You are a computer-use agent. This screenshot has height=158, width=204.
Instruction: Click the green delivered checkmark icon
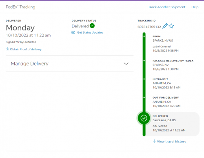point(92,26)
